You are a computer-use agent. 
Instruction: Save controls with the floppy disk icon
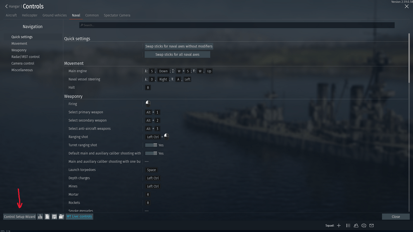54,216
